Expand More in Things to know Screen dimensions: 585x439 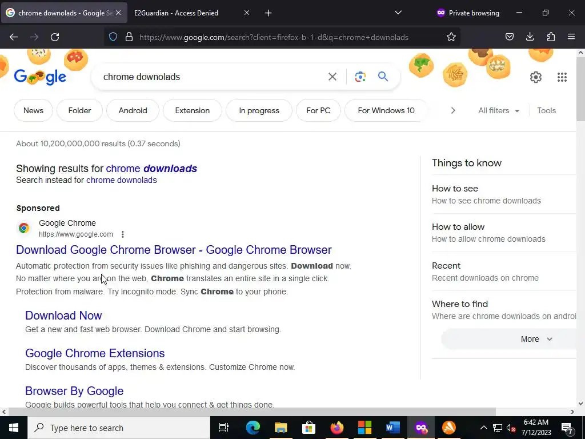pos(536,339)
